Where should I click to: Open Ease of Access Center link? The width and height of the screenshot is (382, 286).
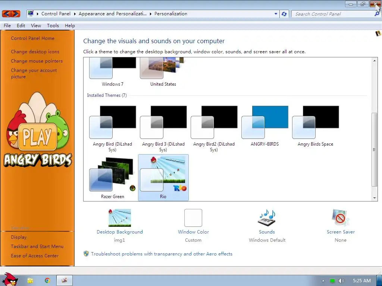(x=35, y=255)
